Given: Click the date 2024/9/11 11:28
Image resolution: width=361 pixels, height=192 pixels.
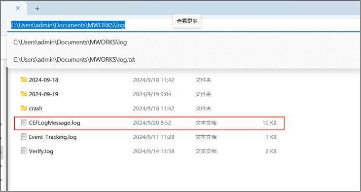Looking at the screenshot, I should (x=154, y=137).
